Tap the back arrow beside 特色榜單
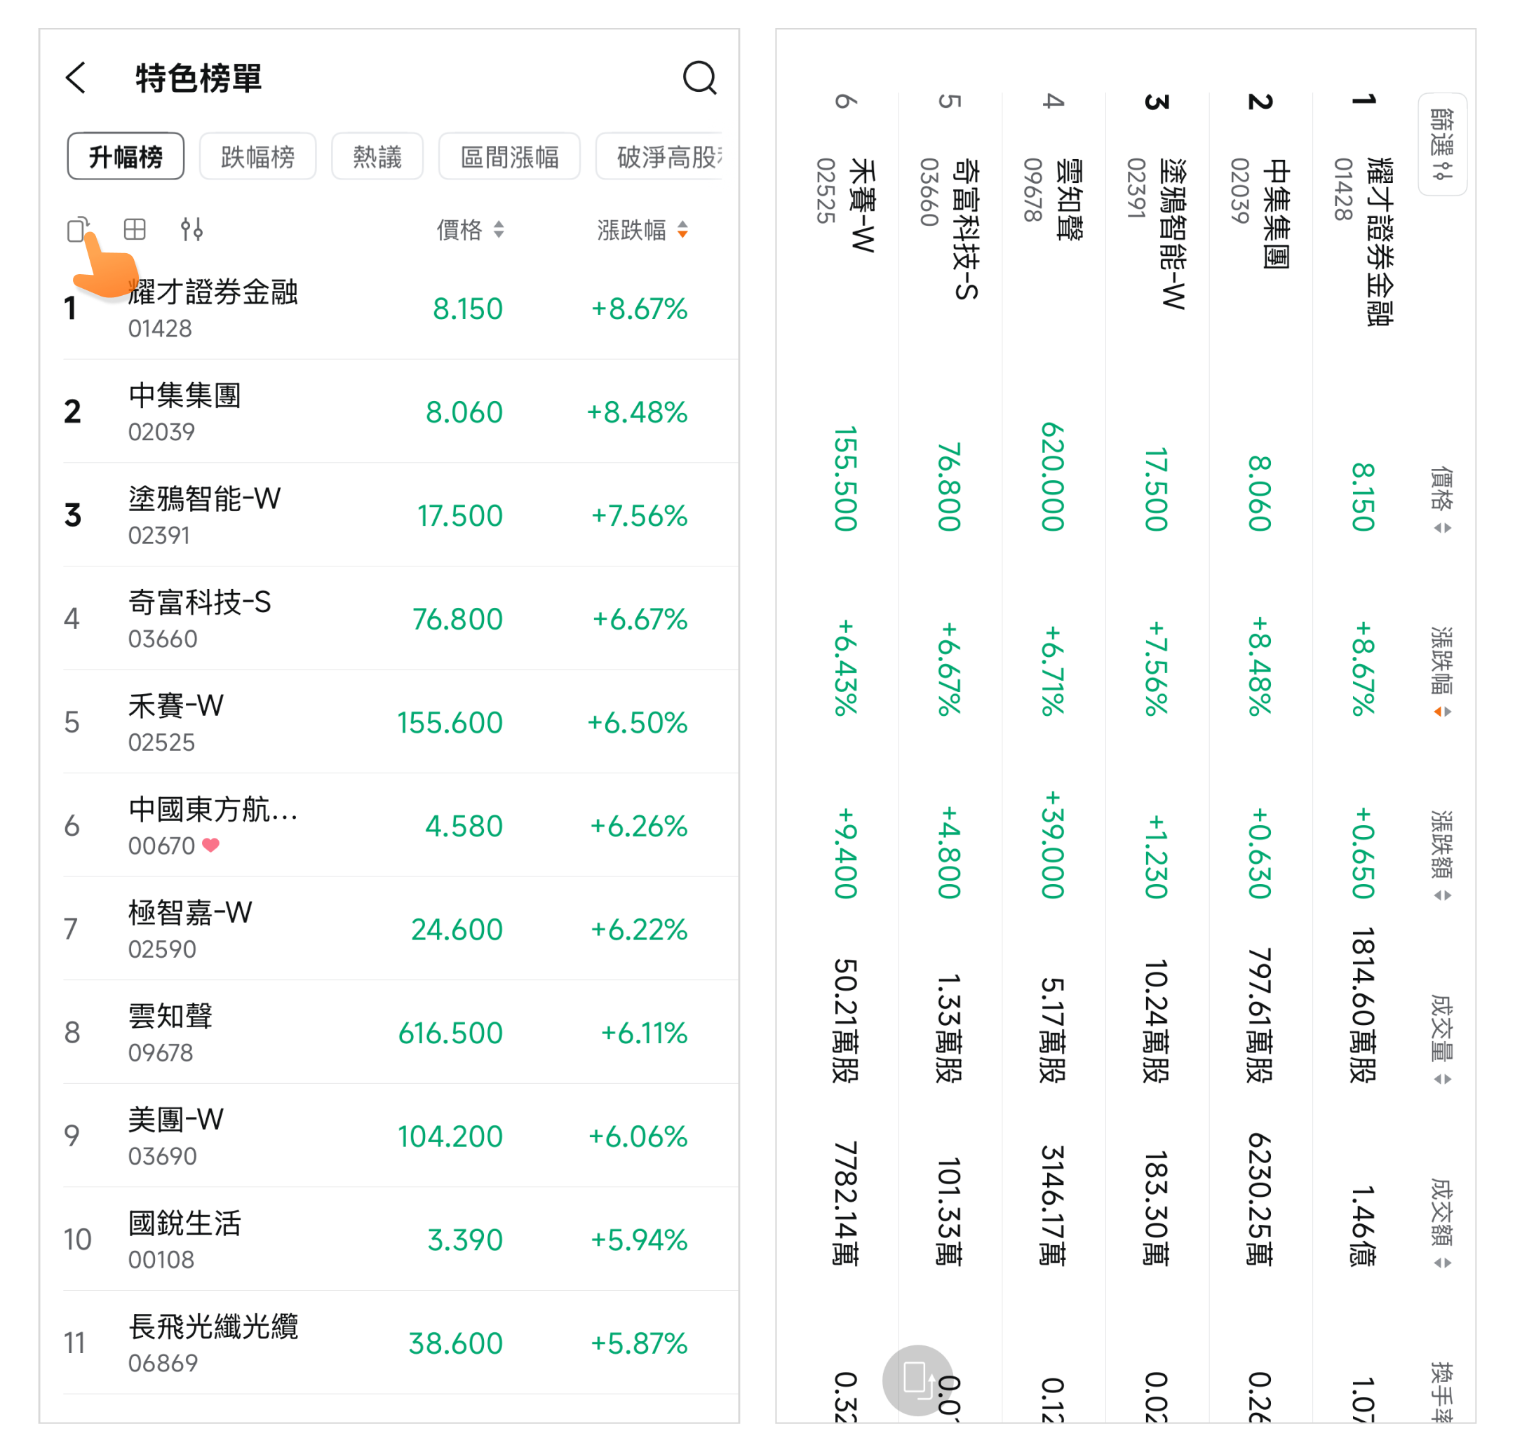Image resolution: width=1515 pixels, height=1452 pixels. coord(76,78)
